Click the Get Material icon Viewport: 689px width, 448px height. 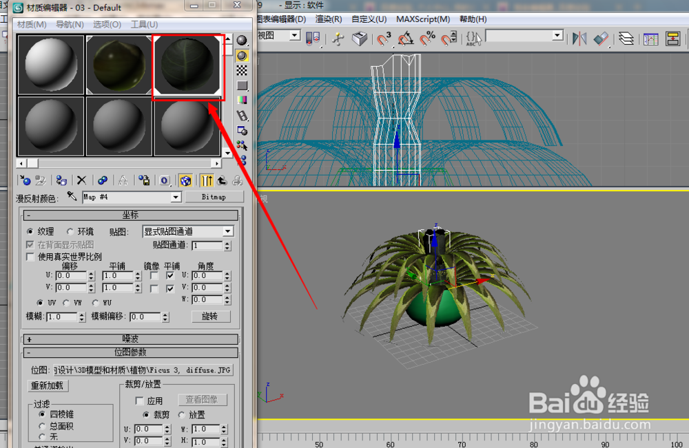click(25, 180)
